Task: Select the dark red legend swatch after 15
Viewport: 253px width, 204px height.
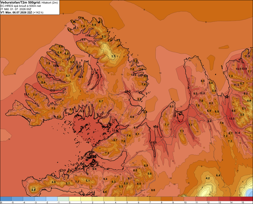Action: [247, 199]
